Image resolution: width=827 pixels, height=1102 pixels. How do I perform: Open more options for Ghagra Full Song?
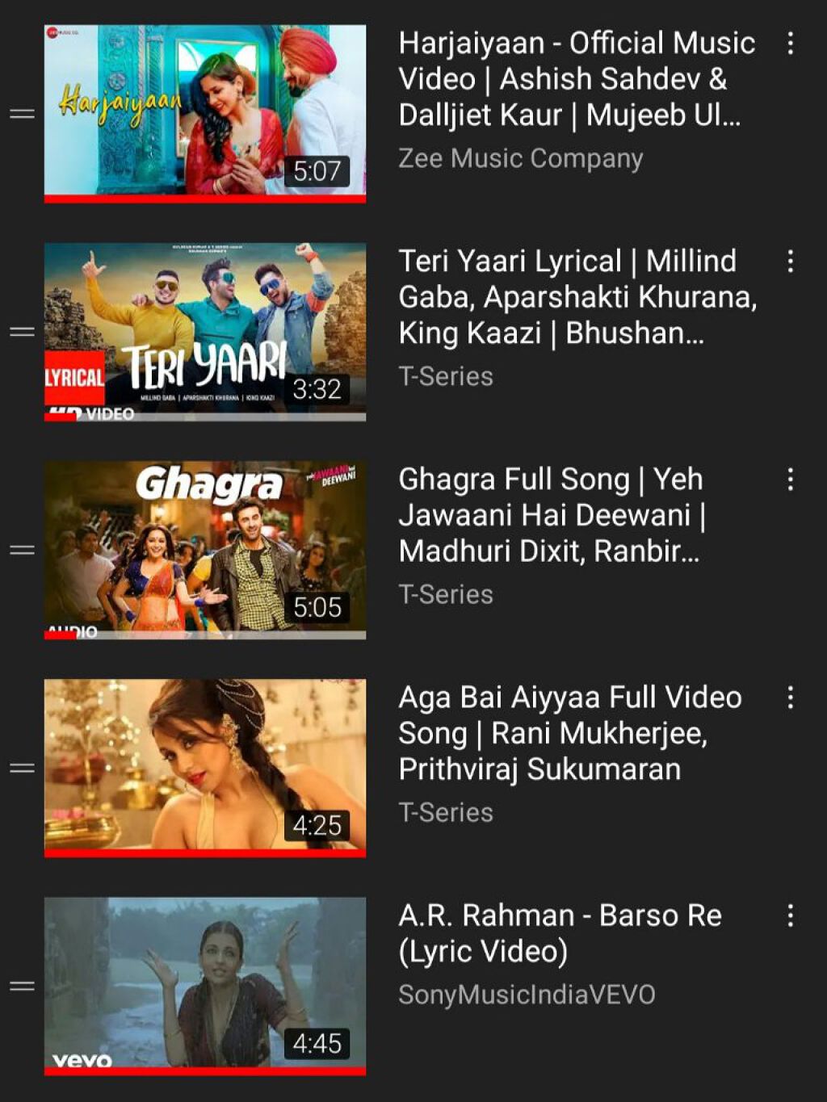[x=790, y=480]
